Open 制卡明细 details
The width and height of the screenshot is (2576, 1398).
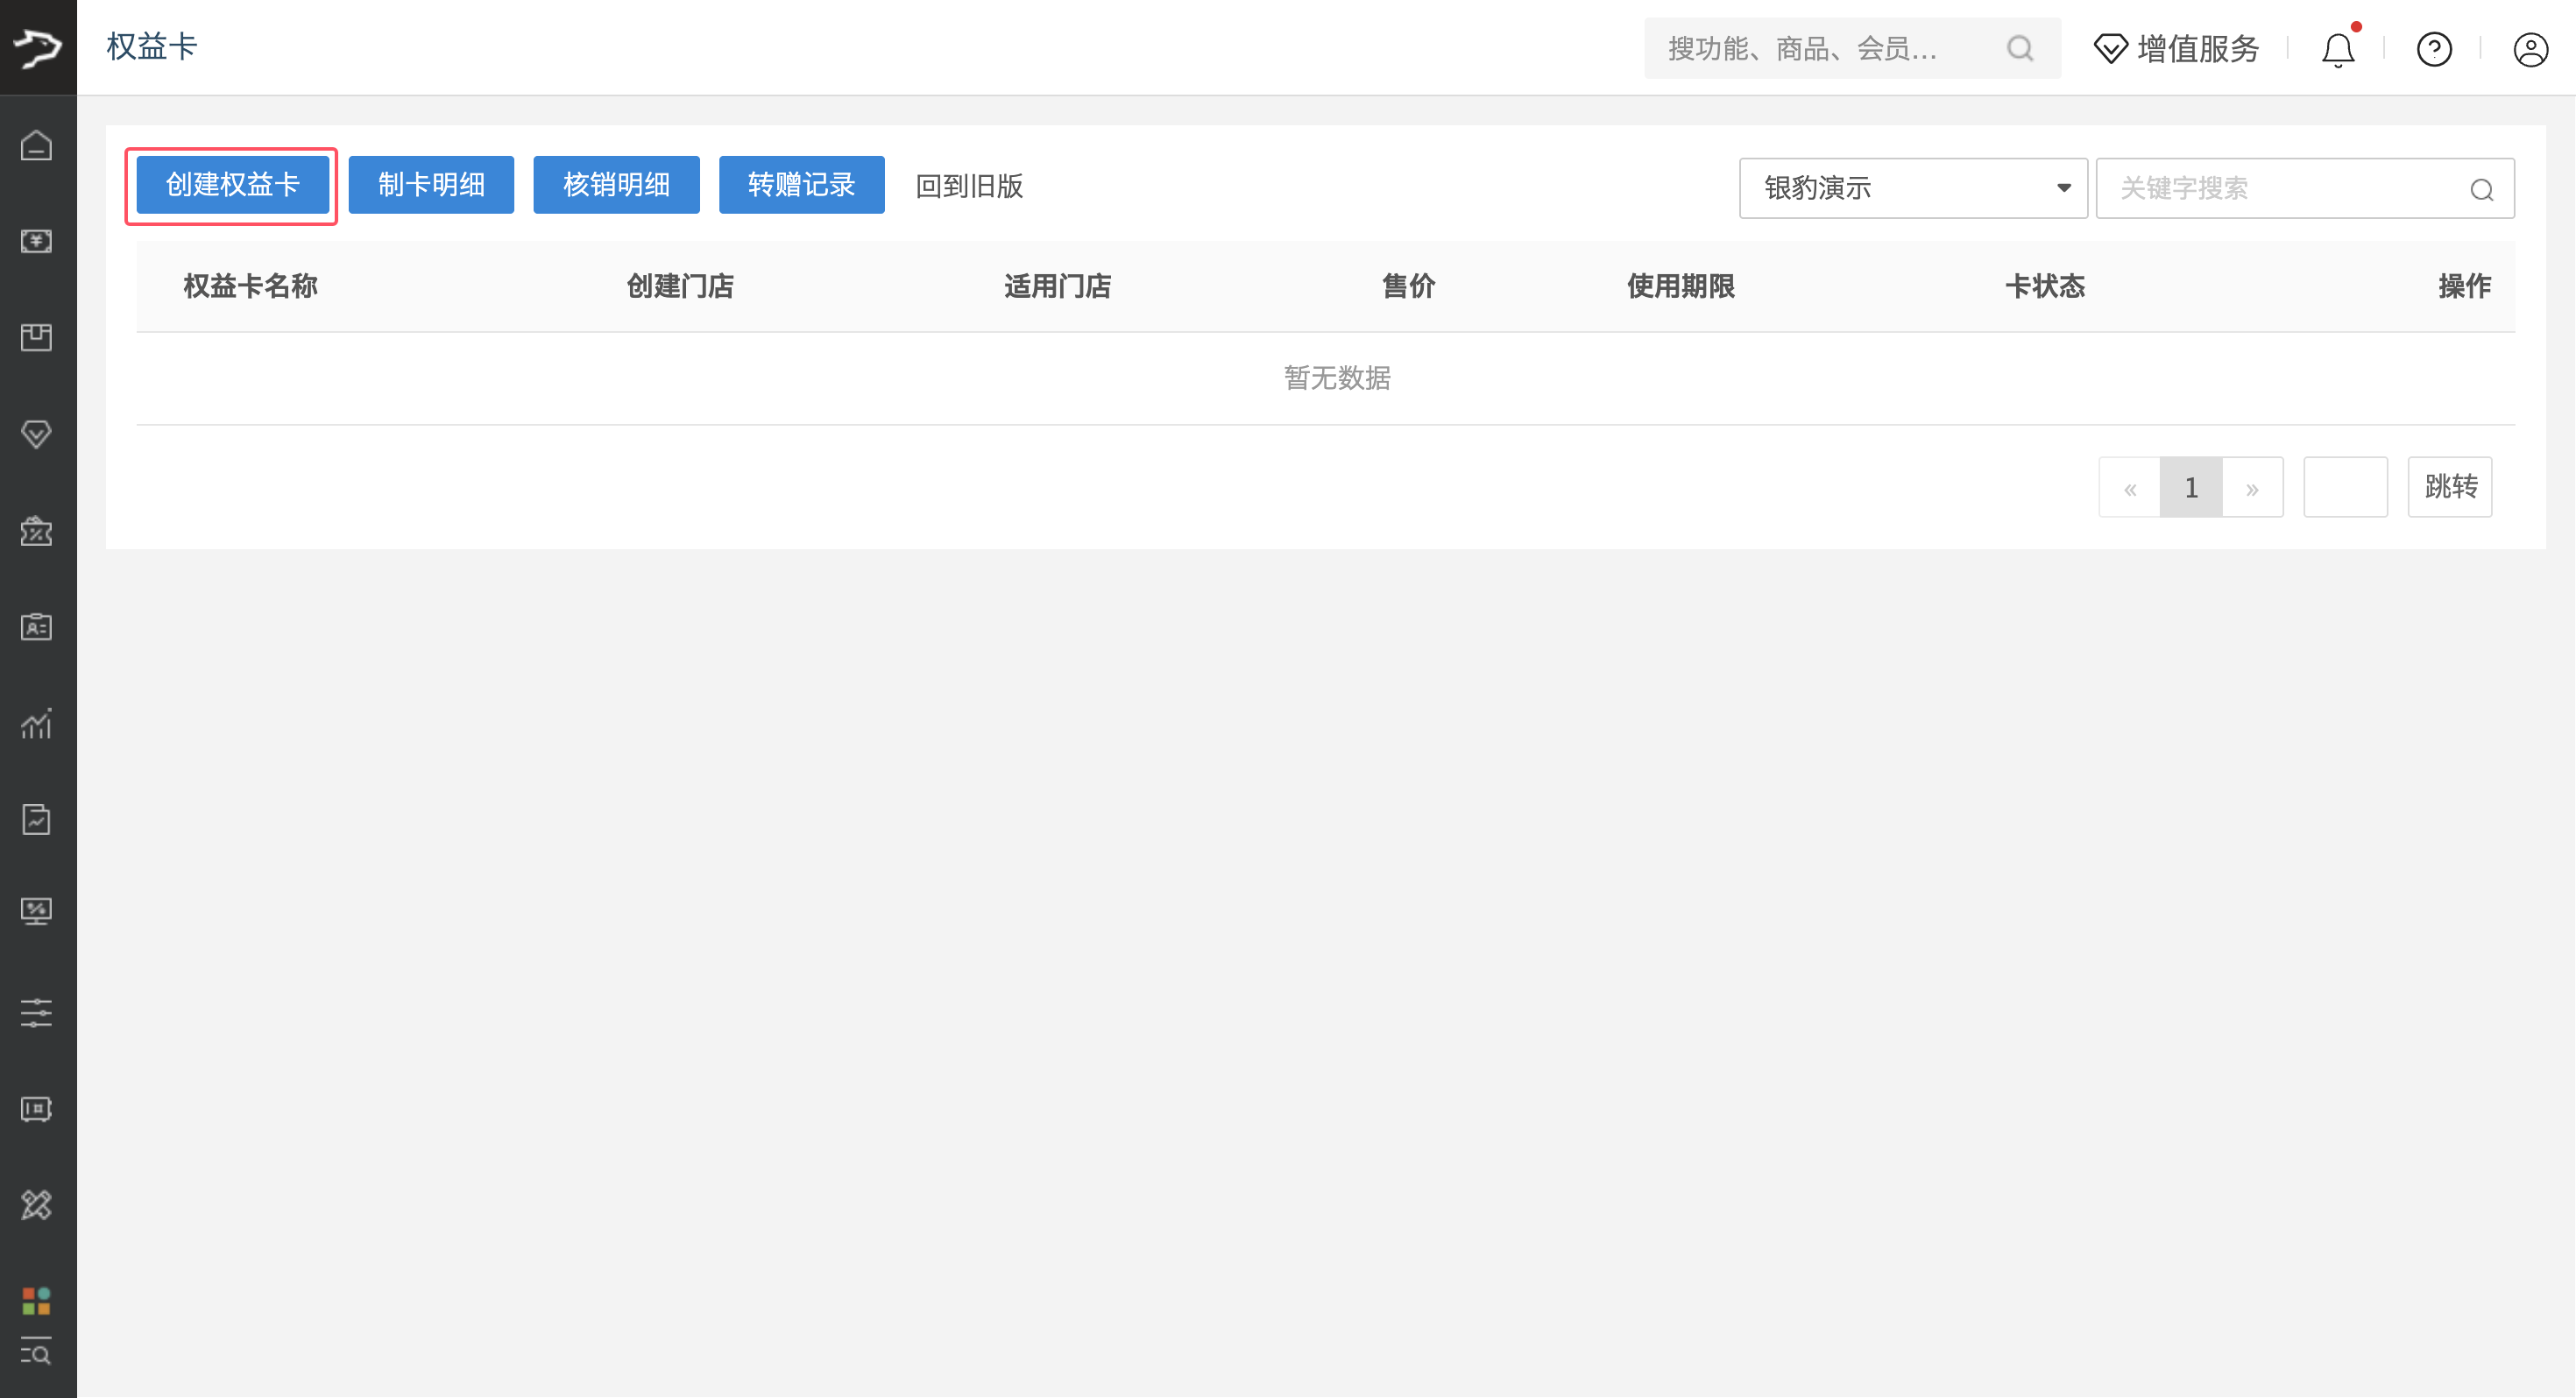pyautogui.click(x=431, y=185)
